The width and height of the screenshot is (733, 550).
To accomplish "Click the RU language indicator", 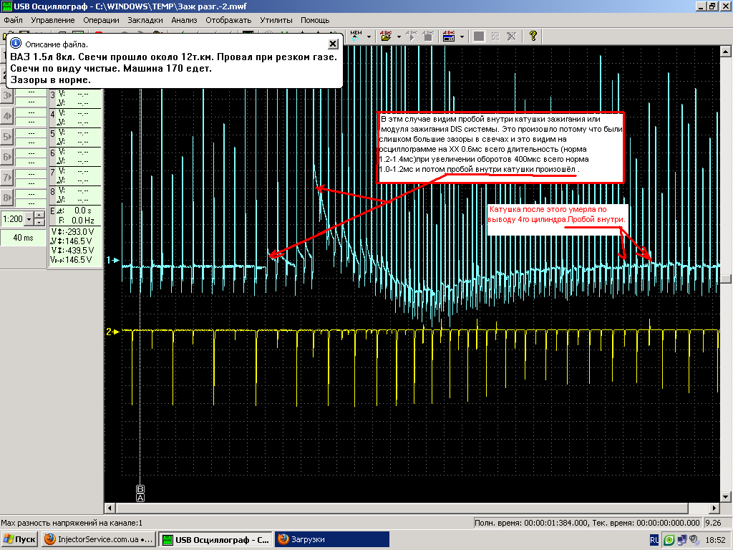I will point(654,540).
